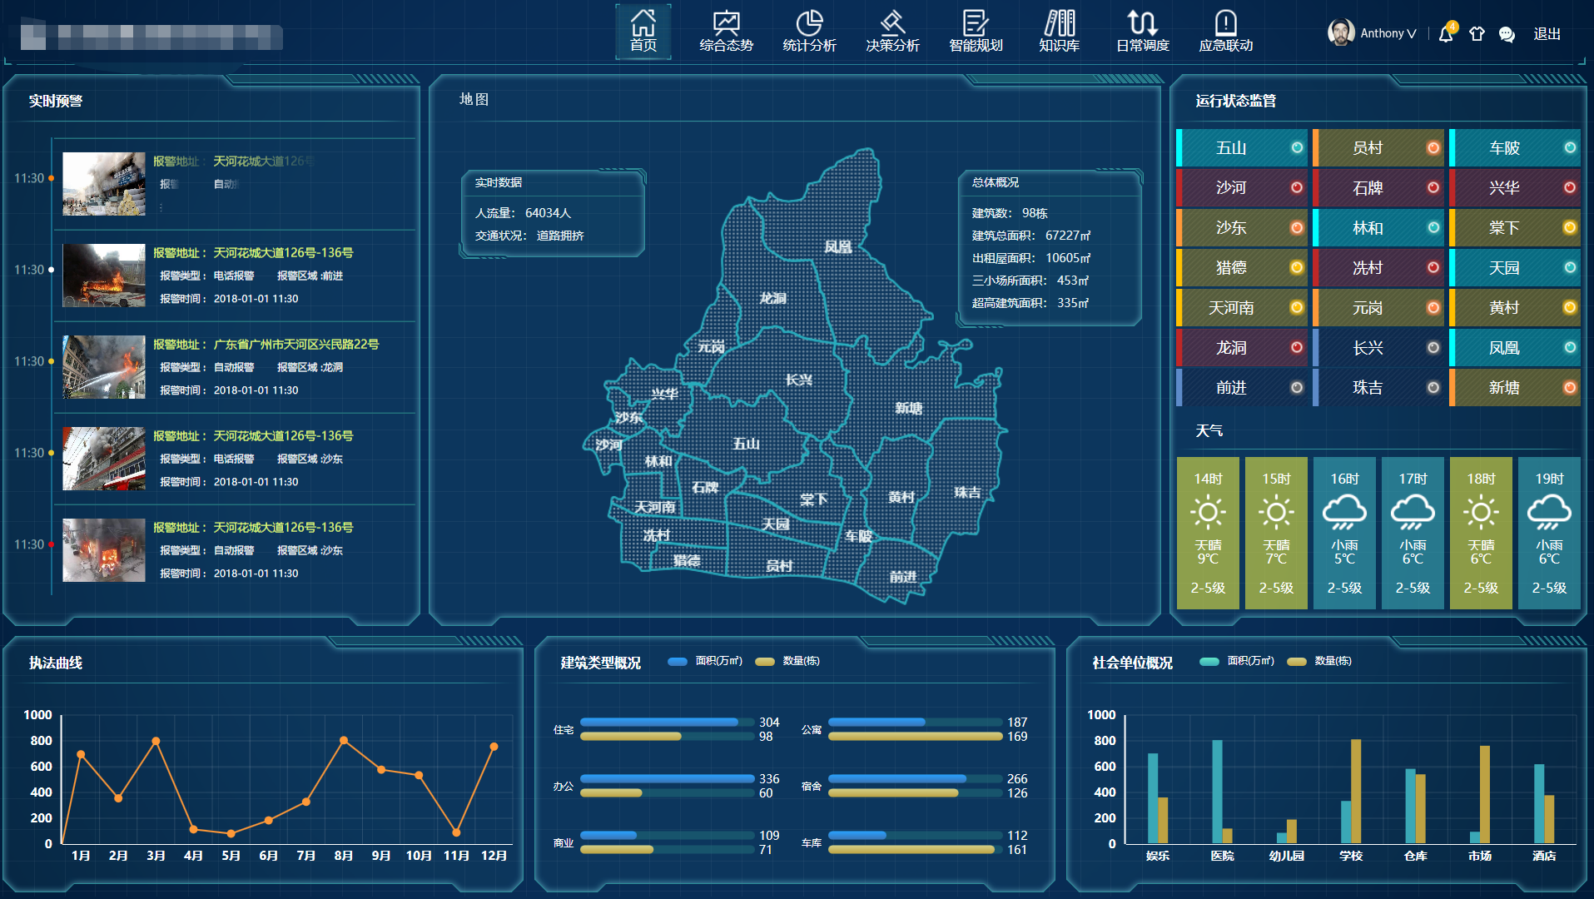Click the 五山 region on the map
1594x899 pixels.
tap(746, 444)
